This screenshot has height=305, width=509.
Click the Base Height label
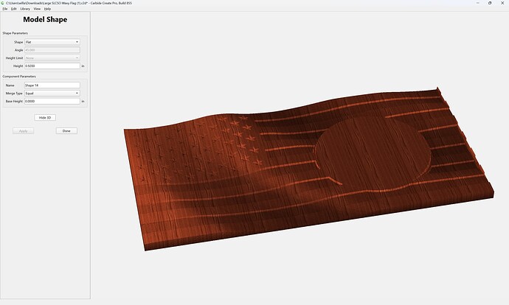(x=14, y=101)
